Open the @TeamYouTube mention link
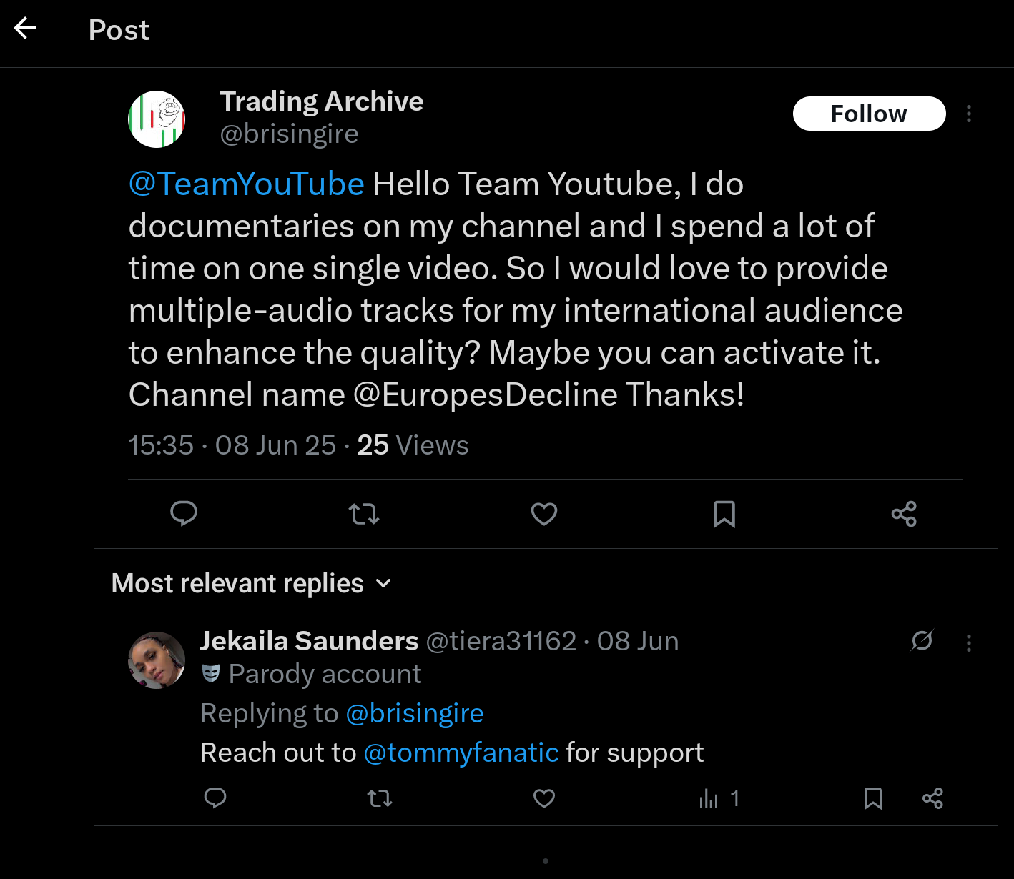 pos(246,184)
